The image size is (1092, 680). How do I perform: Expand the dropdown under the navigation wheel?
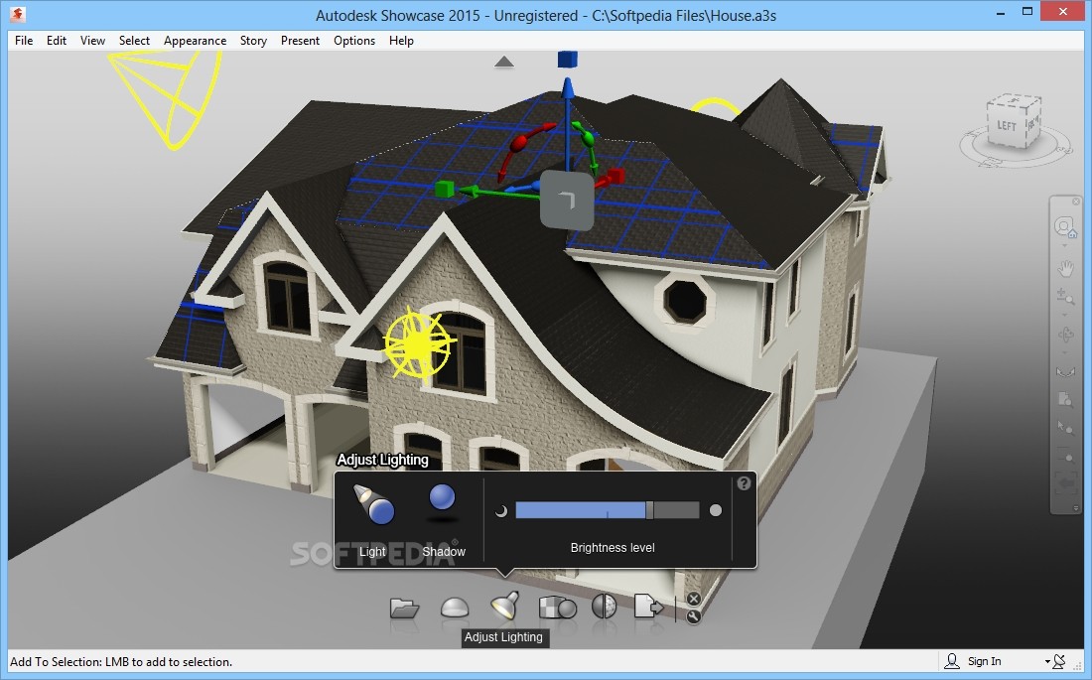pyautogui.click(x=1065, y=246)
